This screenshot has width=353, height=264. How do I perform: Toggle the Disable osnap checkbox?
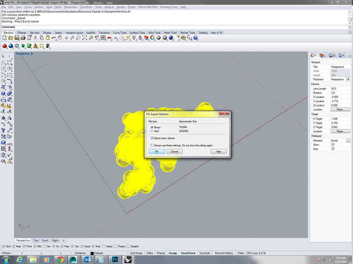(x=128, y=246)
